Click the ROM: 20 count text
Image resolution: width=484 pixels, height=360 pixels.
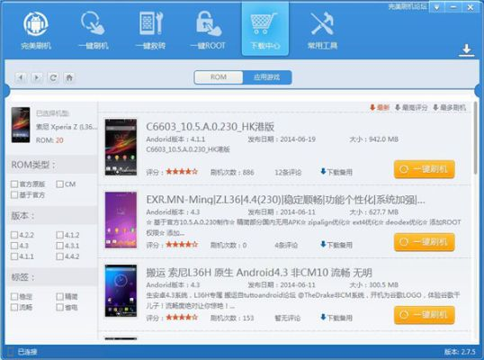(49, 140)
